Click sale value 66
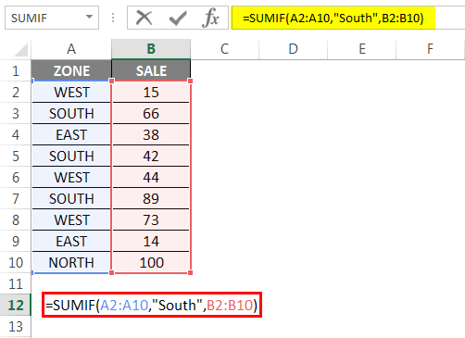Viewport: 465px width, 338px height. tap(151, 113)
